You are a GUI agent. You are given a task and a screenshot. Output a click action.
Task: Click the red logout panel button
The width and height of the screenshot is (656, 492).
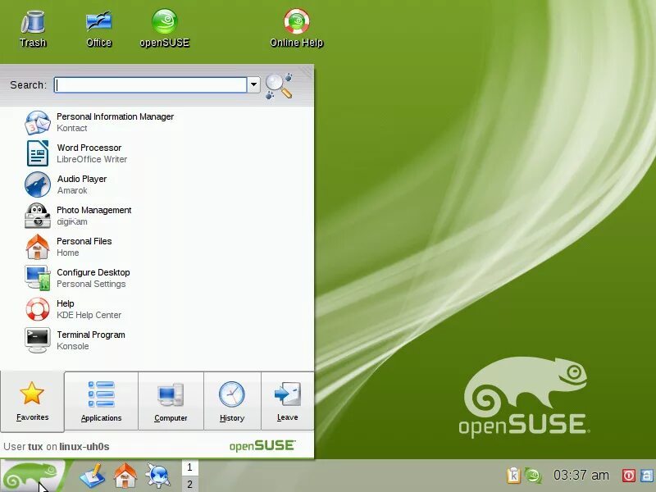(x=628, y=476)
